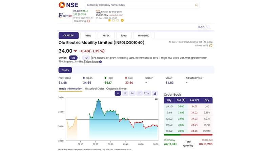Open the Historical Data tab
Viewport: 271px width, 152px height.
pyautogui.click(x=94, y=88)
